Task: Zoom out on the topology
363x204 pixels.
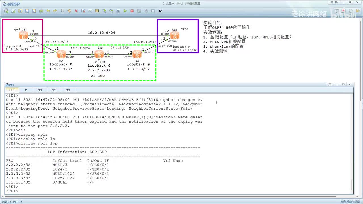Action: click(111, 11)
